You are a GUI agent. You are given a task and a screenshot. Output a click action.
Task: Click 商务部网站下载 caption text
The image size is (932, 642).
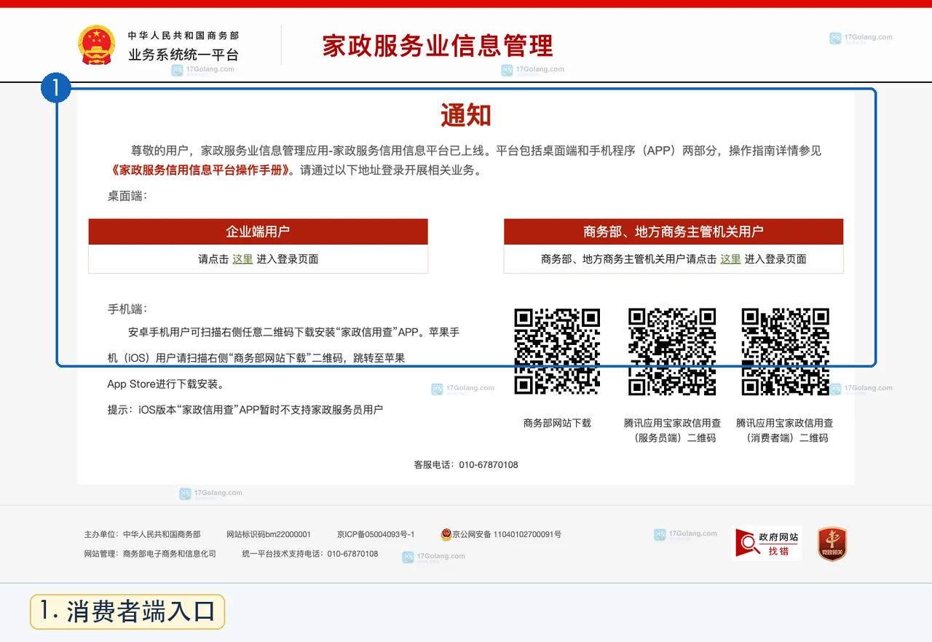coord(557,423)
